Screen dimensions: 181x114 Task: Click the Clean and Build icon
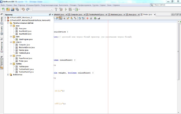pyautogui.click(x=61, y=9)
